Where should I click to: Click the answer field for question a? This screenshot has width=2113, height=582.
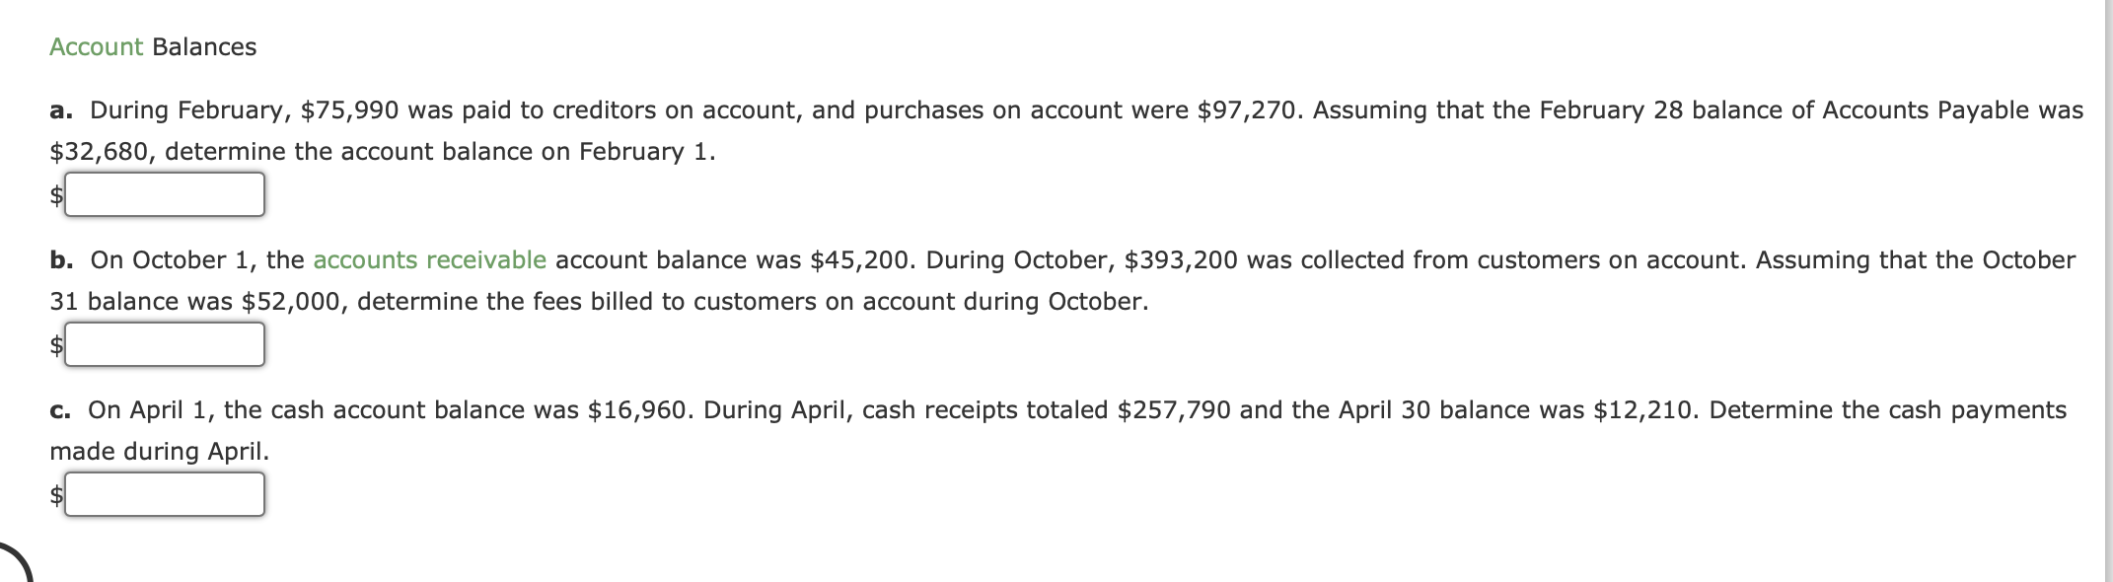[165, 194]
